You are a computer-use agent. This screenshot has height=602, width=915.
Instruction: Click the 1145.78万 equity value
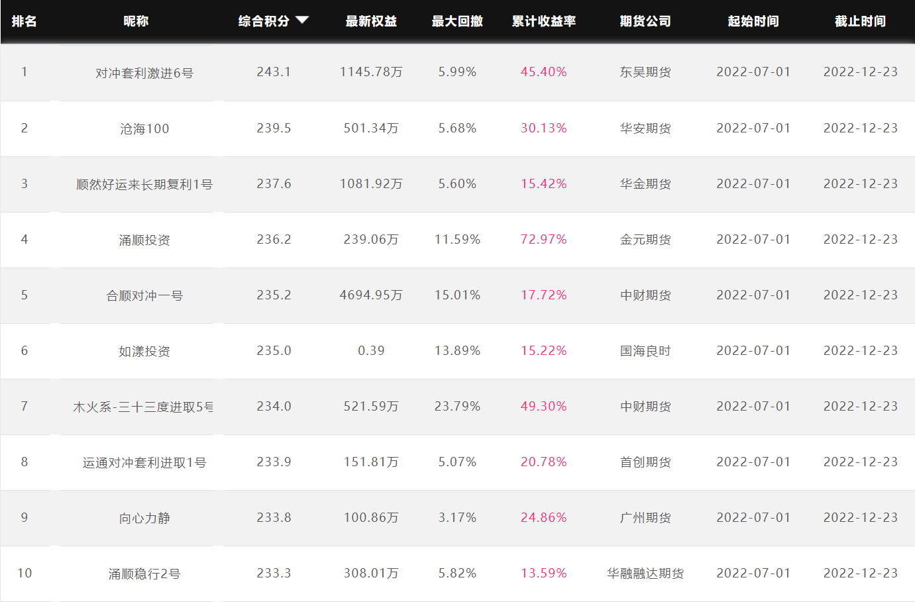371,72
